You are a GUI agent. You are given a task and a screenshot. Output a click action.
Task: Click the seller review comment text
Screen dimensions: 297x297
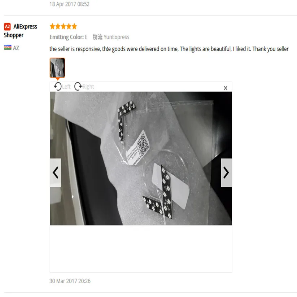[x=169, y=49]
